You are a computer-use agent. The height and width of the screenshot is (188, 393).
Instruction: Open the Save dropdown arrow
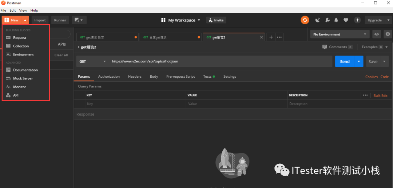coord(385,61)
